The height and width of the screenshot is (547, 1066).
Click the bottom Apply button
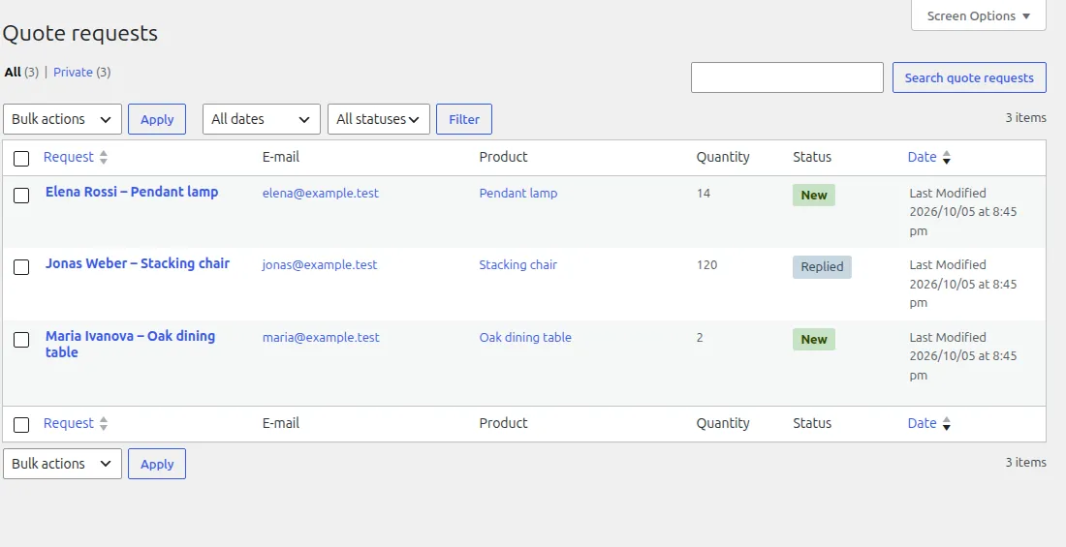(x=157, y=464)
